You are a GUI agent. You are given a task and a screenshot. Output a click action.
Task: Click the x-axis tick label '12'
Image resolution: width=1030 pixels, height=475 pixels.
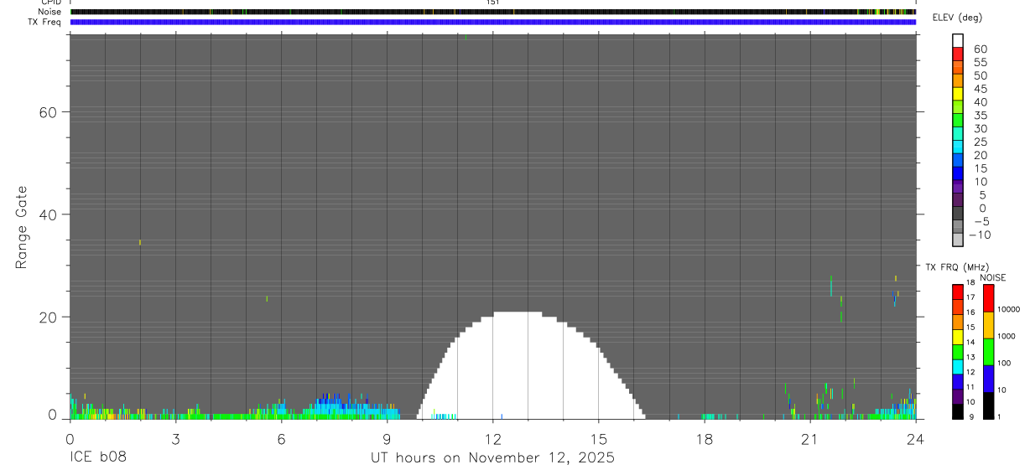click(492, 439)
